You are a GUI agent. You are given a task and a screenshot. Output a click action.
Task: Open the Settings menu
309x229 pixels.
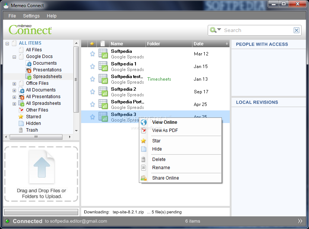click(x=31, y=16)
